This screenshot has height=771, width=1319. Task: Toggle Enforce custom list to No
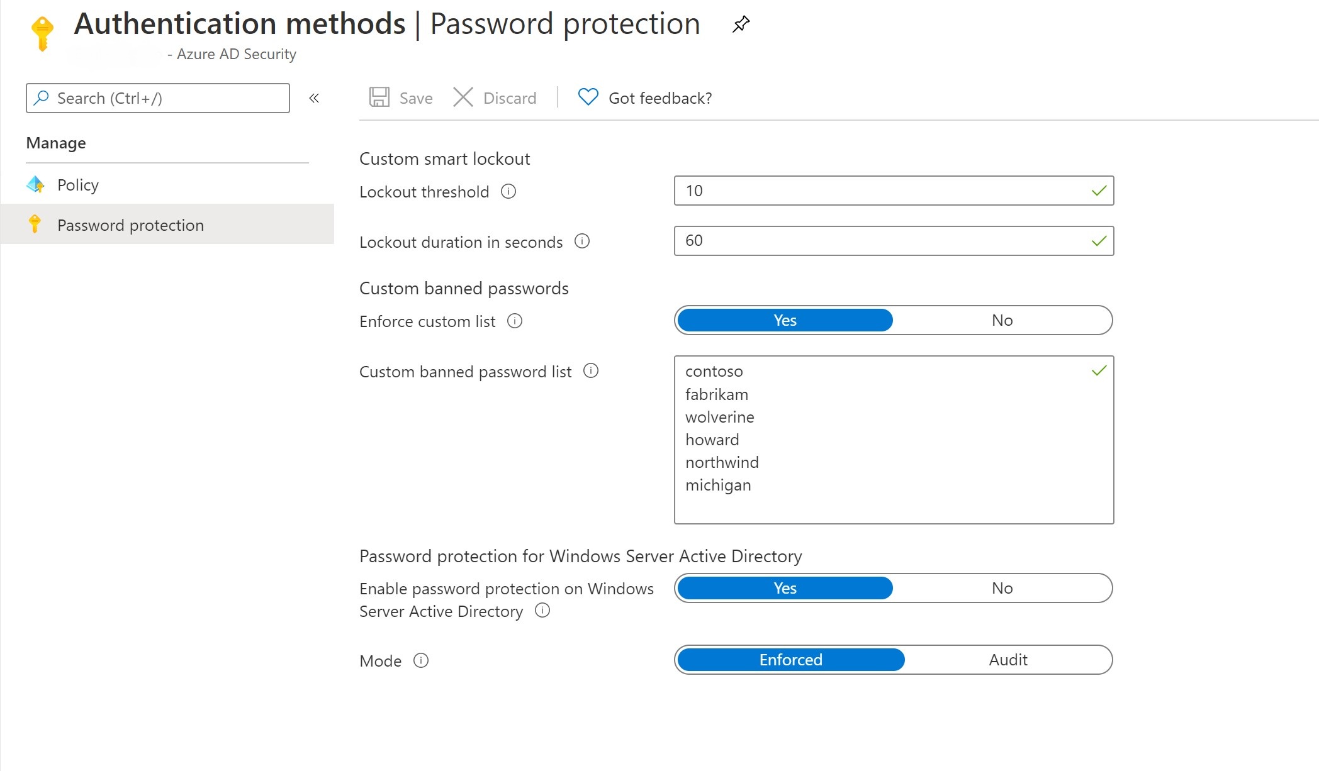(1001, 319)
